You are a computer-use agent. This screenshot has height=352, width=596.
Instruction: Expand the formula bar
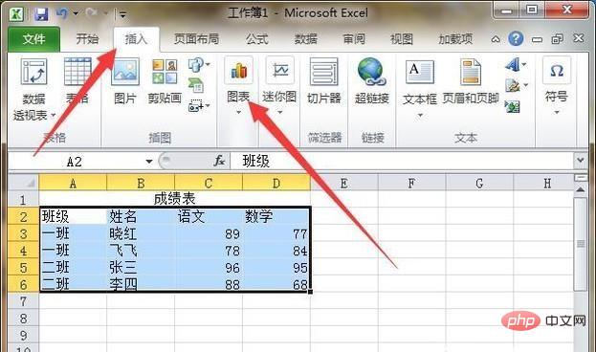coord(581,161)
